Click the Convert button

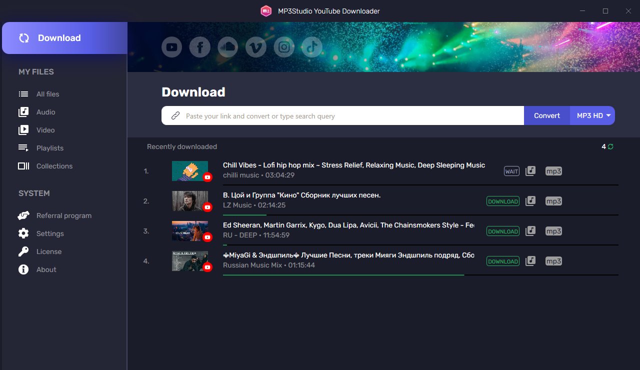click(547, 115)
